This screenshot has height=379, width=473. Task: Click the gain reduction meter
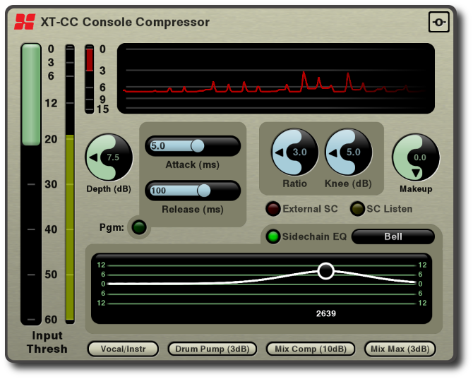[89, 79]
